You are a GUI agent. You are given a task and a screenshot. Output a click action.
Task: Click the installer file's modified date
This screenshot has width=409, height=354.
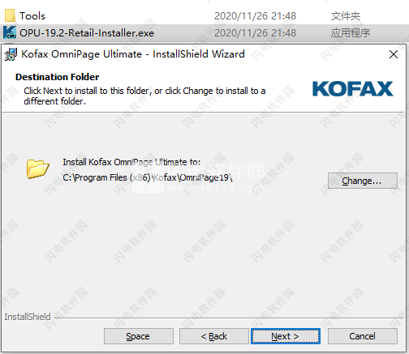pos(255,33)
